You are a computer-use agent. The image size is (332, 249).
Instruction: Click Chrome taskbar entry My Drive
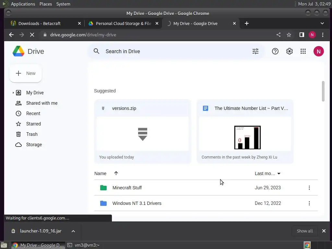pyautogui.click(x=38, y=245)
